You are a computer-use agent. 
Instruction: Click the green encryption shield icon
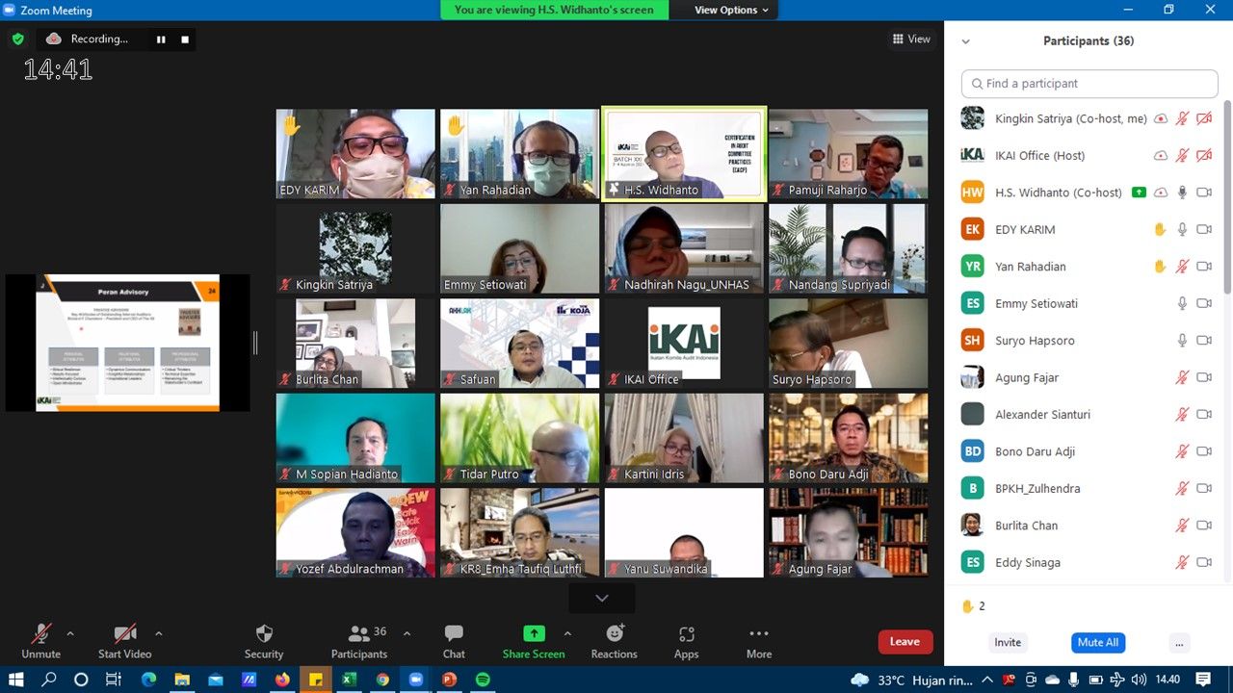coord(17,38)
